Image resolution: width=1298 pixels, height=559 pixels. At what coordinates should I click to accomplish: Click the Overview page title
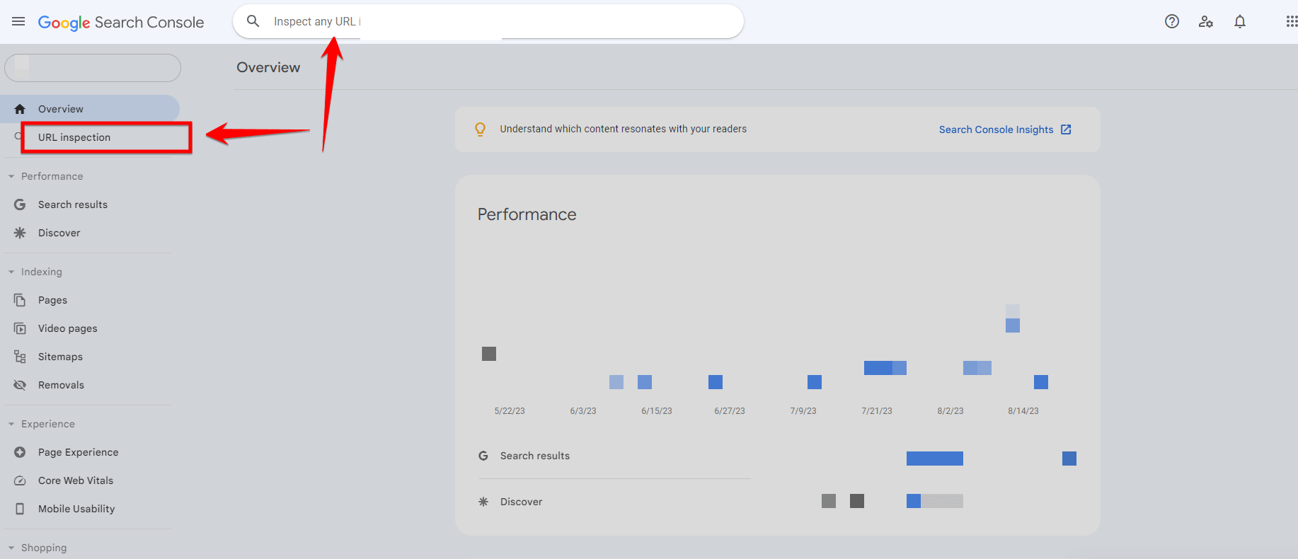coord(268,67)
